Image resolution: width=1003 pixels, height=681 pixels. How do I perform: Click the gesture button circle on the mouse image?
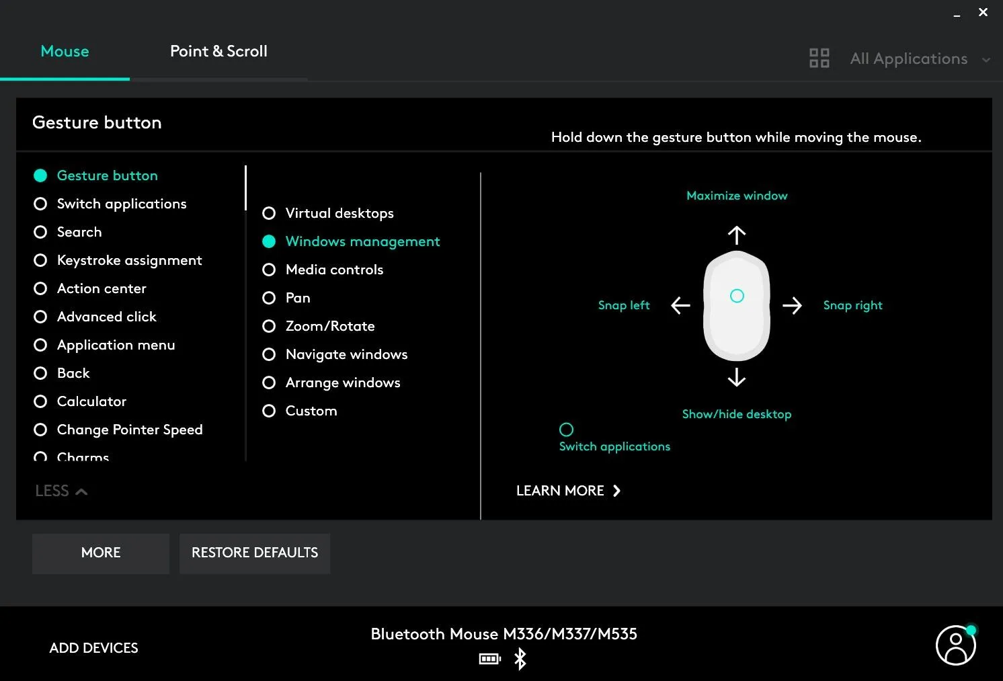pos(737,296)
